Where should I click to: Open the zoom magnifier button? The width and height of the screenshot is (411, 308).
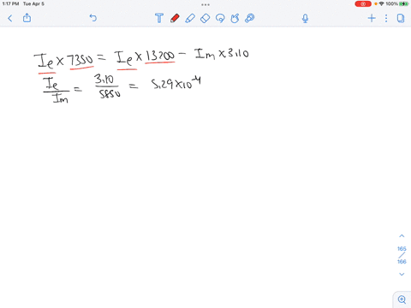[402, 299]
